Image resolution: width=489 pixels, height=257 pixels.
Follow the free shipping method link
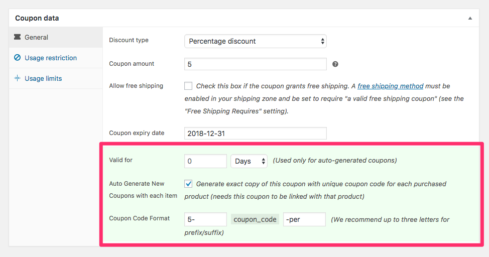(x=390, y=86)
